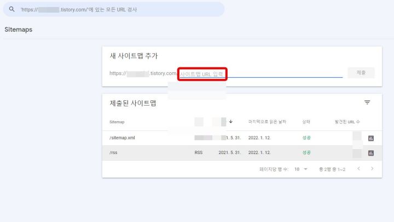This screenshot has width=394, height=222.
Task: Open the /sitemap.xml row
Action: 242,138
